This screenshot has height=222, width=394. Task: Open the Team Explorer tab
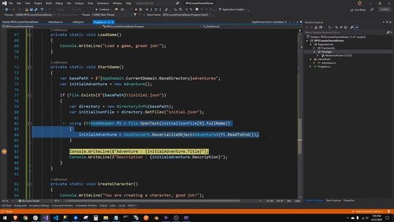pos(333,200)
